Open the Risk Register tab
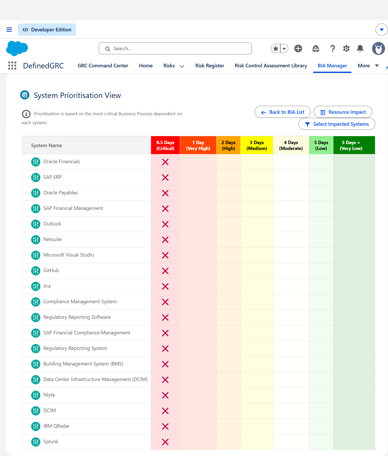 click(210, 66)
